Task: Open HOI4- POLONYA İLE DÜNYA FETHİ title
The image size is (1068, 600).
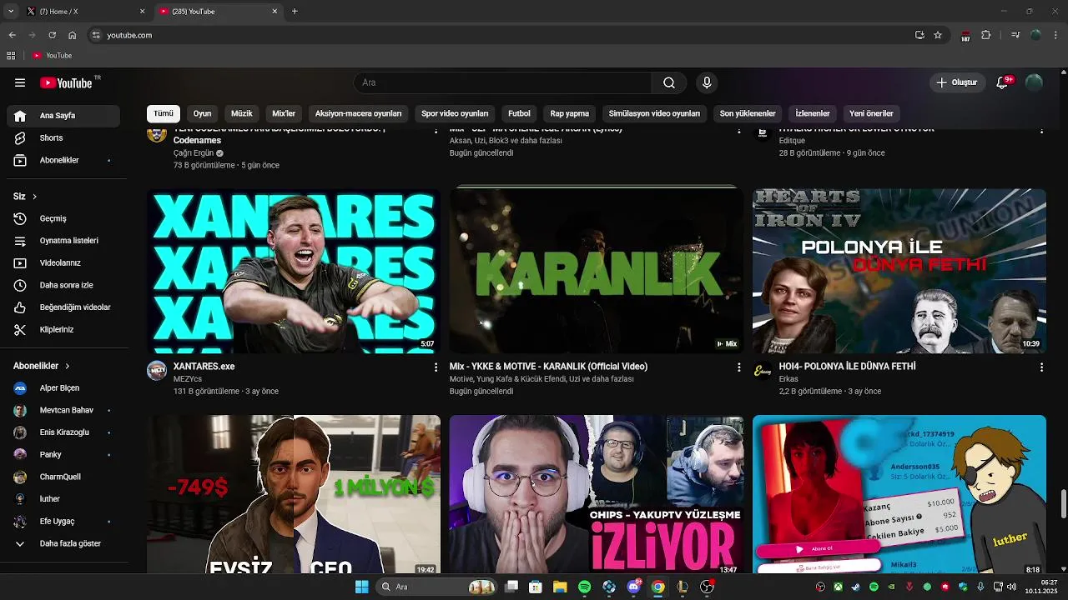Action: pyautogui.click(x=847, y=367)
